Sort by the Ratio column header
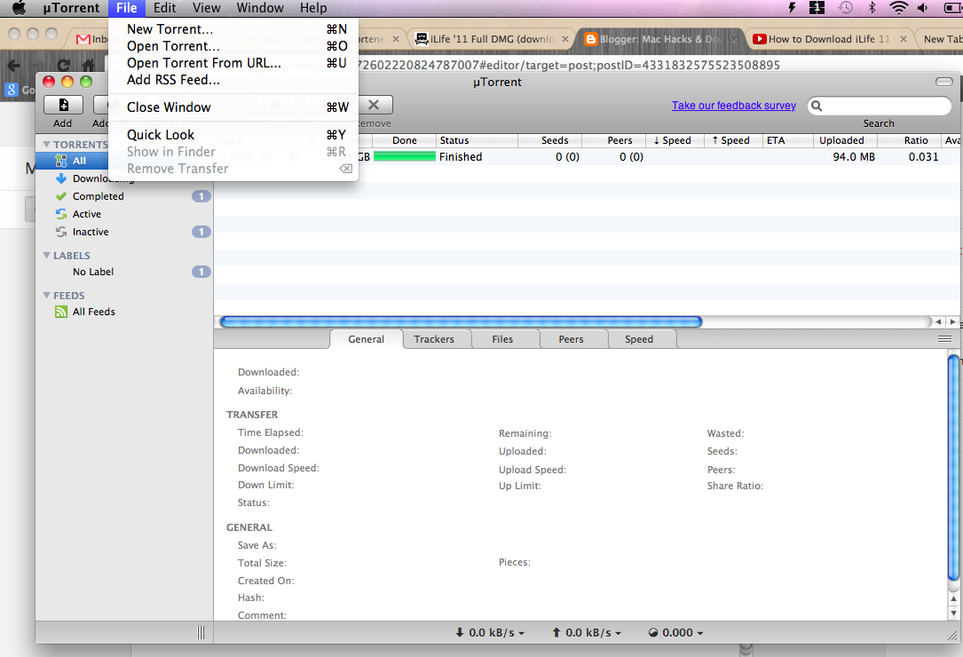This screenshot has width=963, height=657. click(912, 140)
